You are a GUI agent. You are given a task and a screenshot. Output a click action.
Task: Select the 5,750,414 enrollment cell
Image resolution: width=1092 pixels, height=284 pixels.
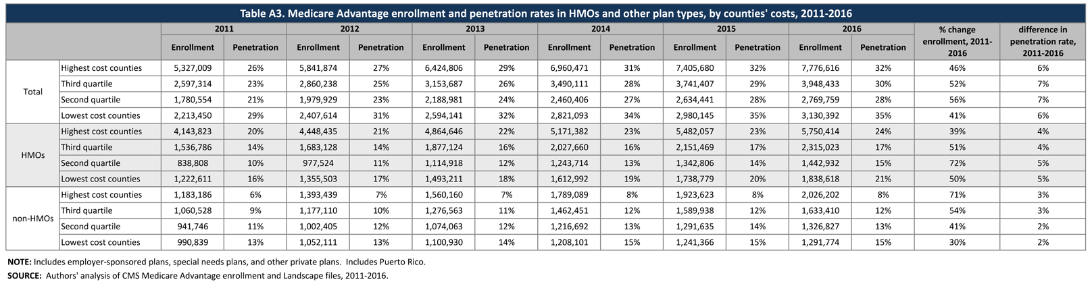(820, 132)
